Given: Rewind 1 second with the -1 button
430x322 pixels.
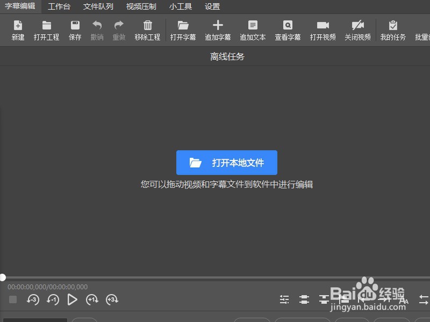Looking at the screenshot, I should 53,299.
